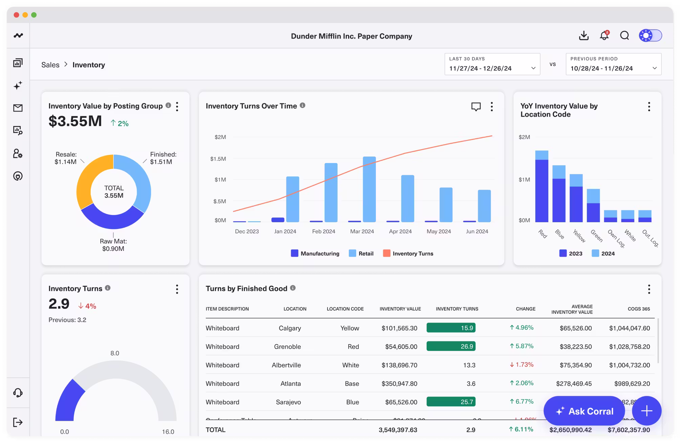The height and width of the screenshot is (443, 680).
Task: Open the headset support icon in sidebar
Action: pyautogui.click(x=18, y=393)
